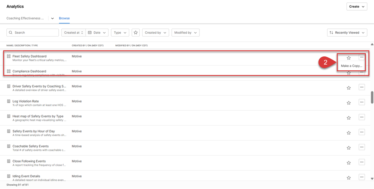Click the star filter icon in the filter bar
The image size is (374, 189).
click(x=136, y=32)
